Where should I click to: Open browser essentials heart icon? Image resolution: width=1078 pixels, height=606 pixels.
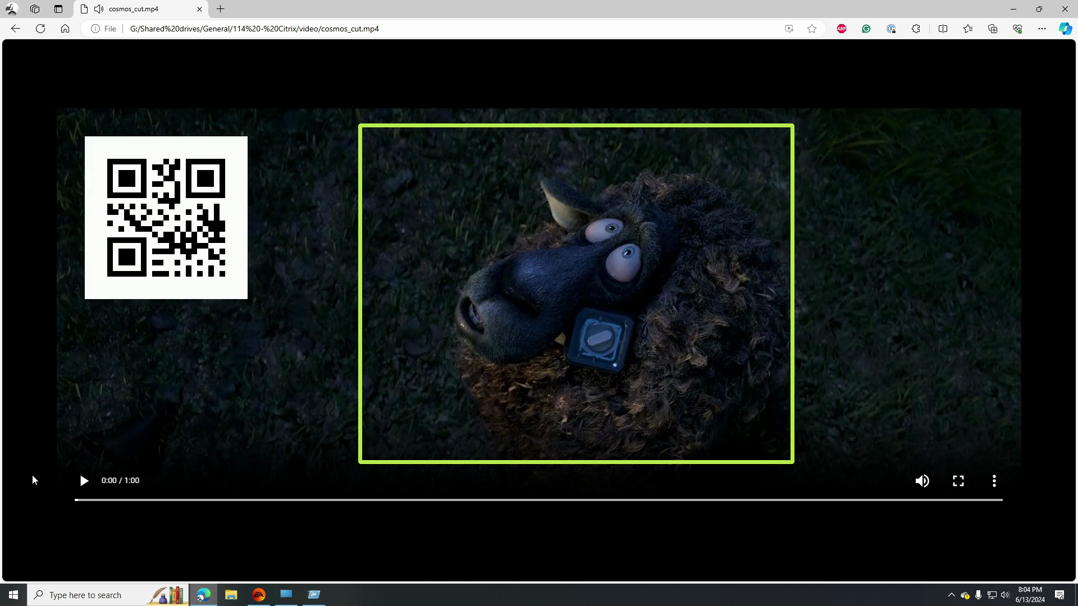click(1017, 29)
